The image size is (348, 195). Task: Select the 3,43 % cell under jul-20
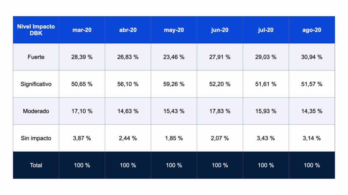click(x=266, y=138)
